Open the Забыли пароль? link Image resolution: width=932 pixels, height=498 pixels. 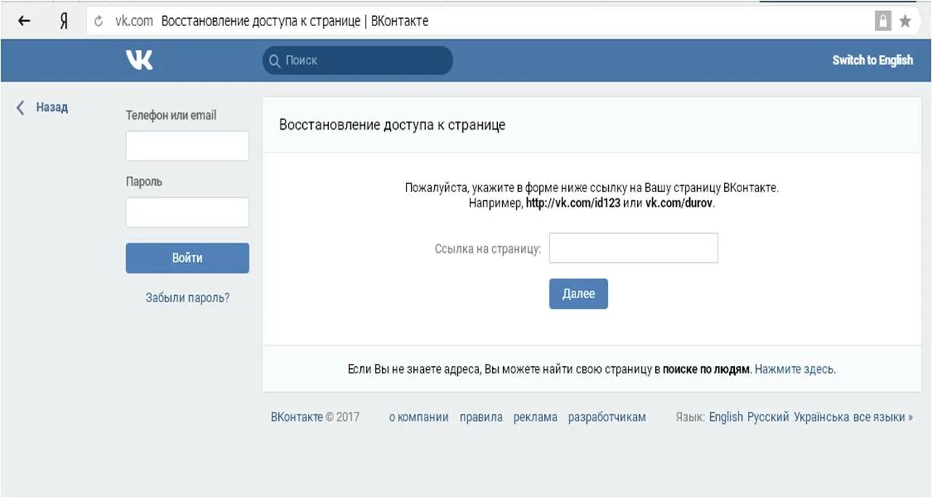click(188, 297)
